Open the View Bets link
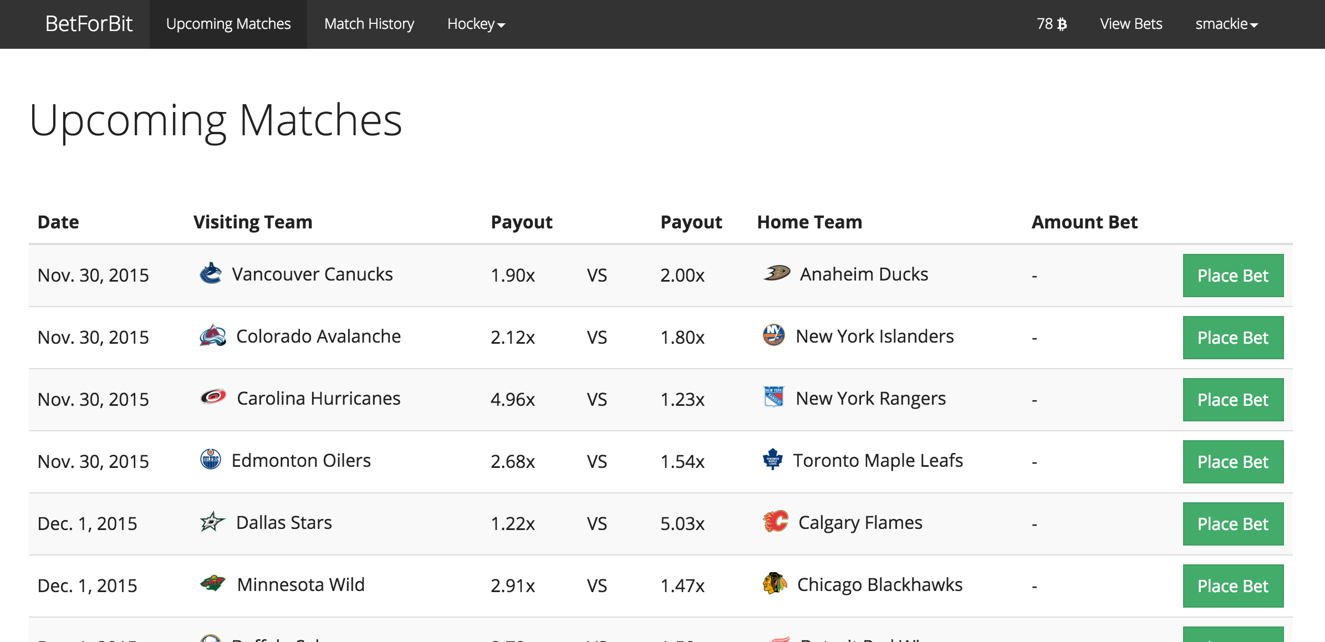 click(1131, 24)
